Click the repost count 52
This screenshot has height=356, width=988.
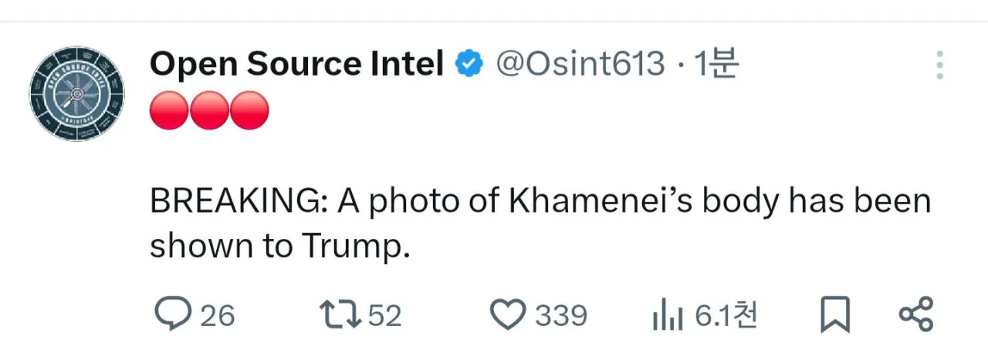pyautogui.click(x=384, y=316)
